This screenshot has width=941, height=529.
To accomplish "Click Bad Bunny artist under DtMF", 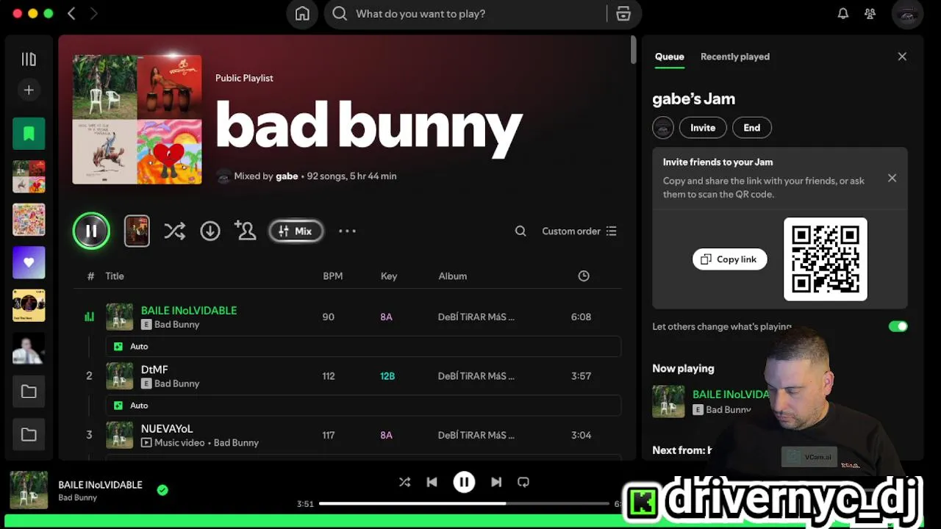I will click(176, 384).
